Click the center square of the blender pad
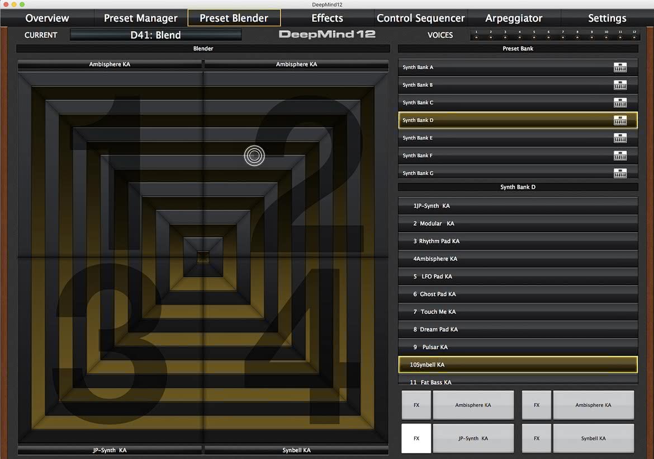The image size is (654, 459). (x=203, y=257)
